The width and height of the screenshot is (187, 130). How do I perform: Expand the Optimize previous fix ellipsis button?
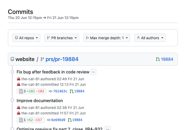point(107,129)
